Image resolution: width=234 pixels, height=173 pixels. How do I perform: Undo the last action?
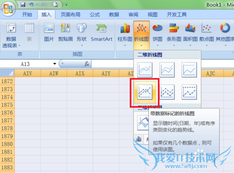tap(31, 5)
